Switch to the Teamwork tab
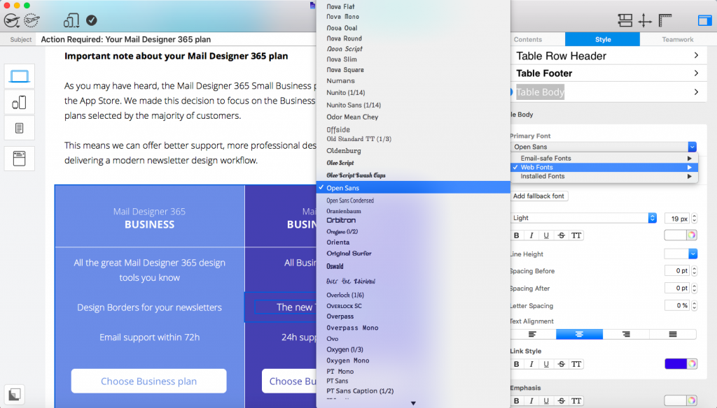717x408 pixels. 678,40
